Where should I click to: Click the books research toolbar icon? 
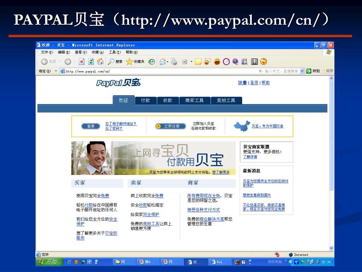point(245,62)
